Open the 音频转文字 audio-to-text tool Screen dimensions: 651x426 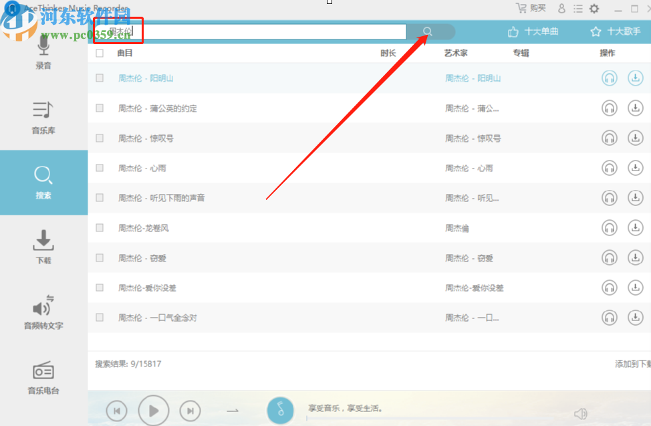[43, 314]
